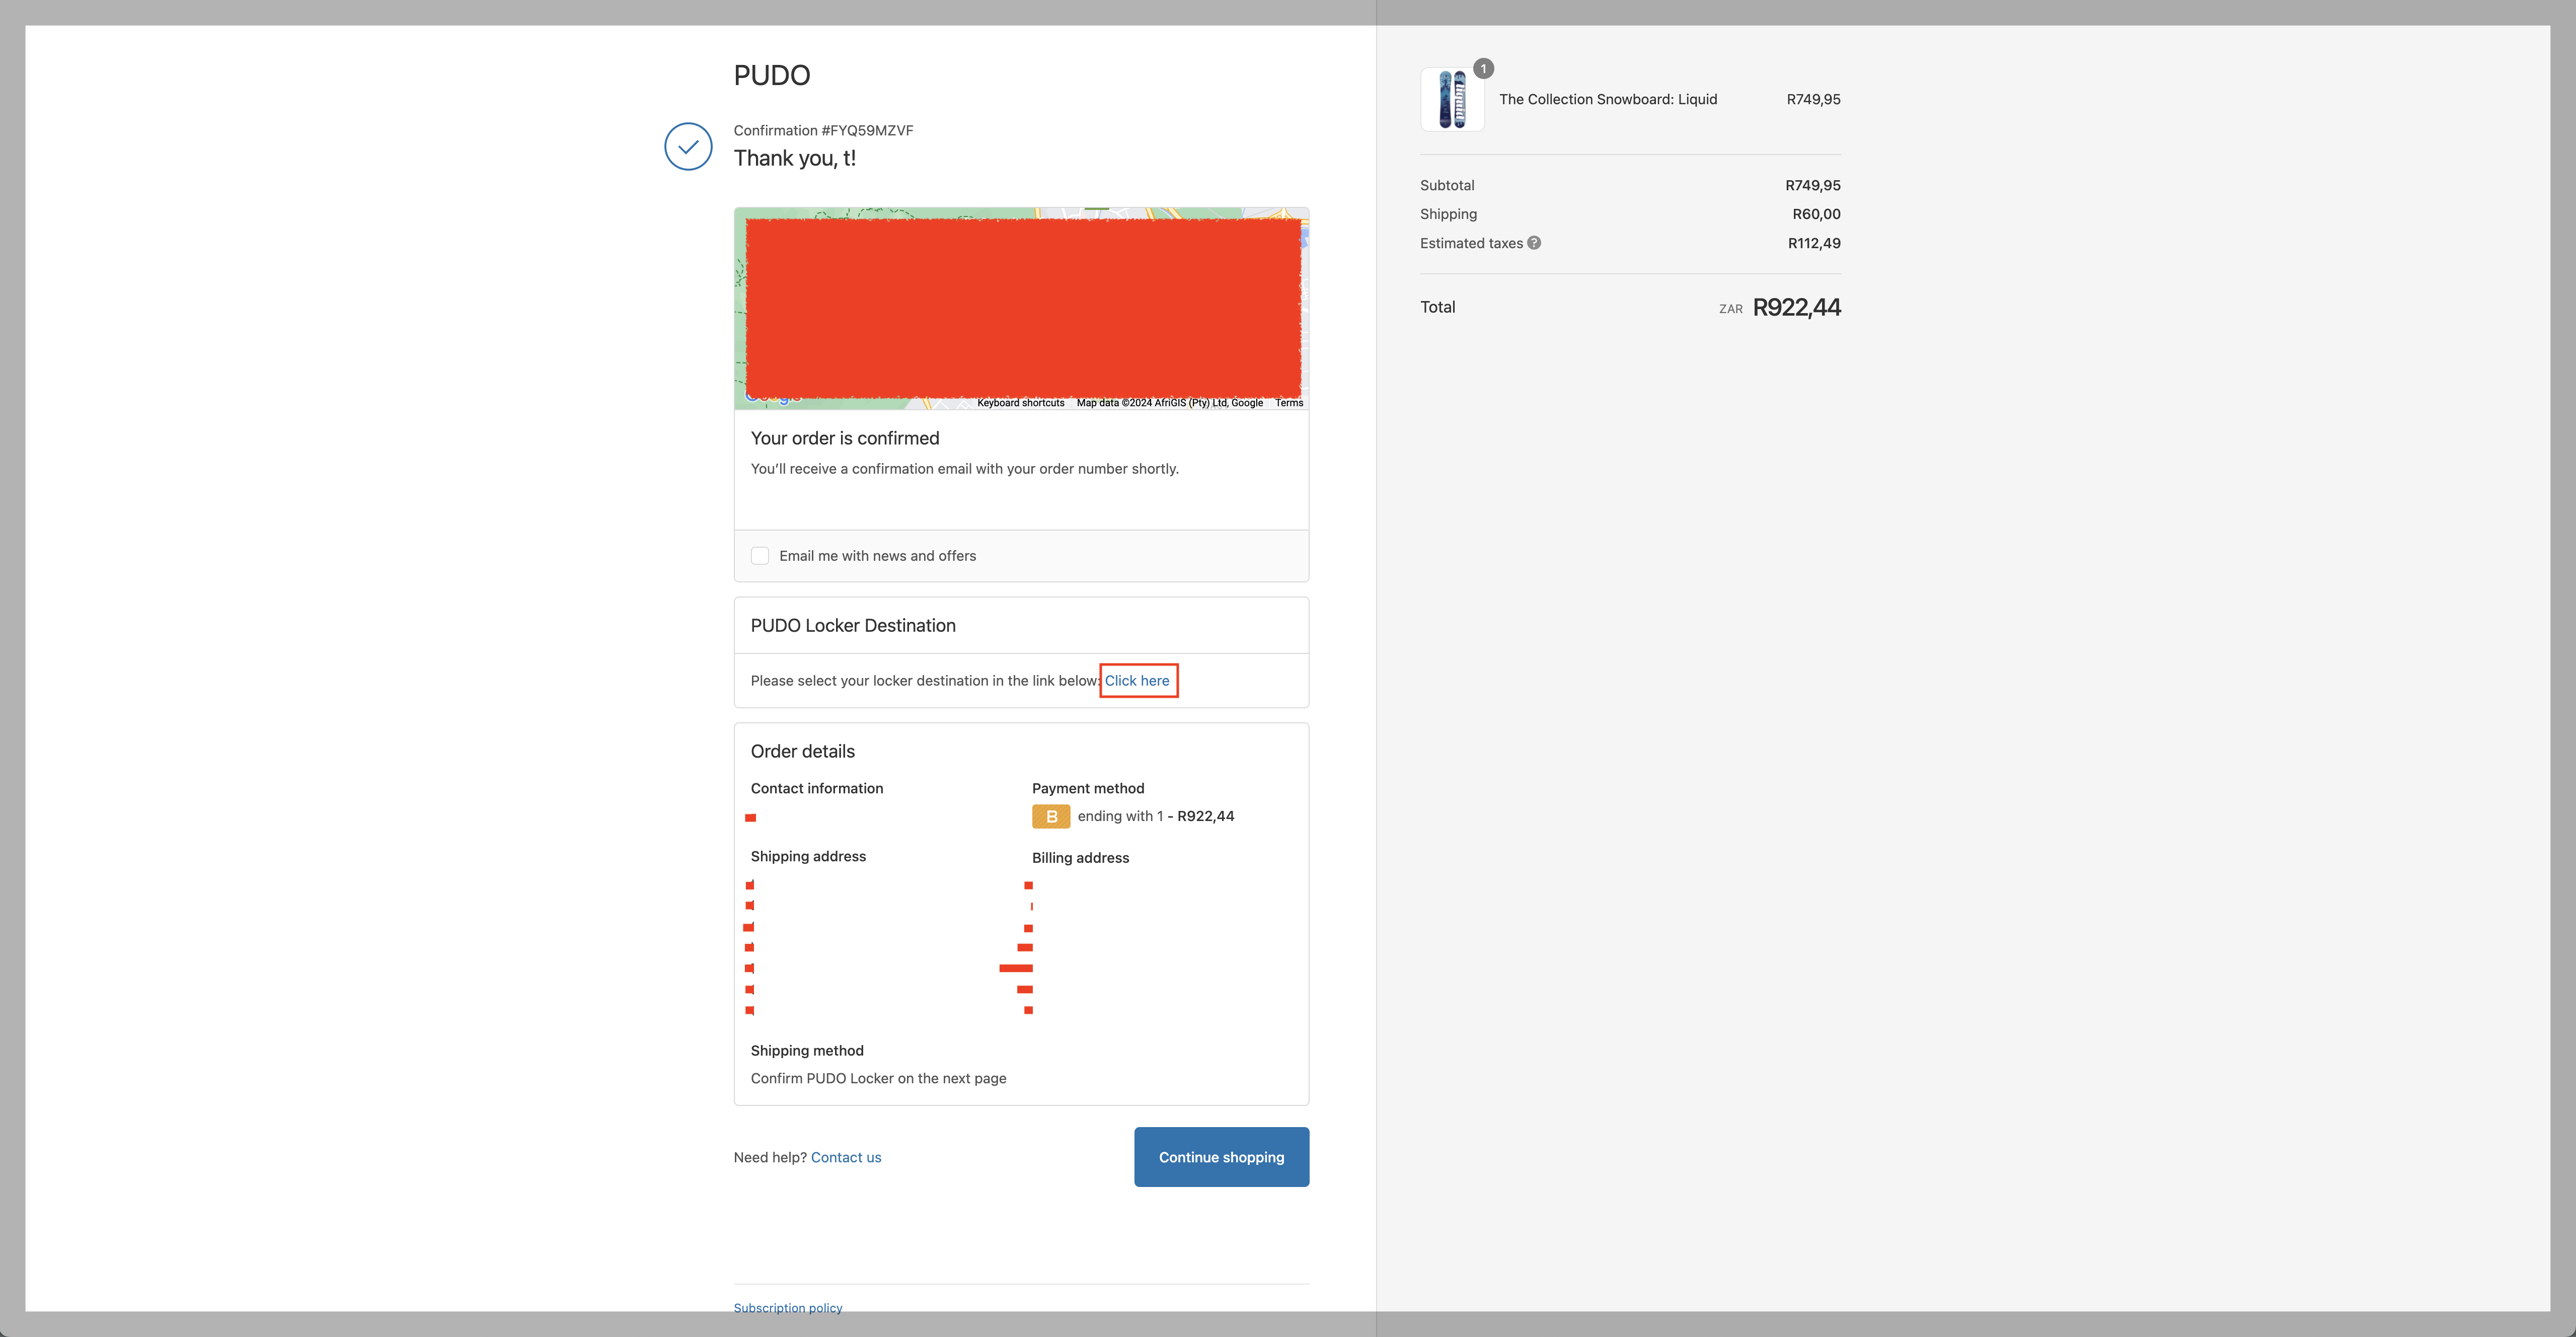This screenshot has height=1337, width=2576.
Task: Click 'Your order is confirmed' heading
Action: click(845, 438)
